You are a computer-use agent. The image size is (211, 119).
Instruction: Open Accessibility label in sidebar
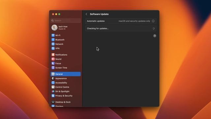(x=61, y=83)
